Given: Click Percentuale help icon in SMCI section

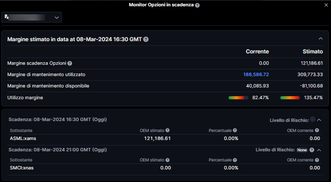Looking at the screenshot, I should point(235,160).
